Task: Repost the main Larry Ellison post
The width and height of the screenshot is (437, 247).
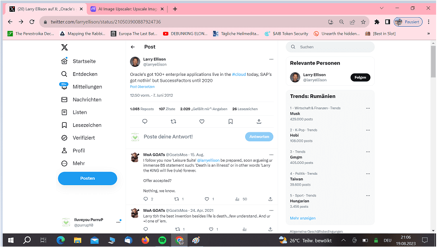Action: tap(173, 121)
